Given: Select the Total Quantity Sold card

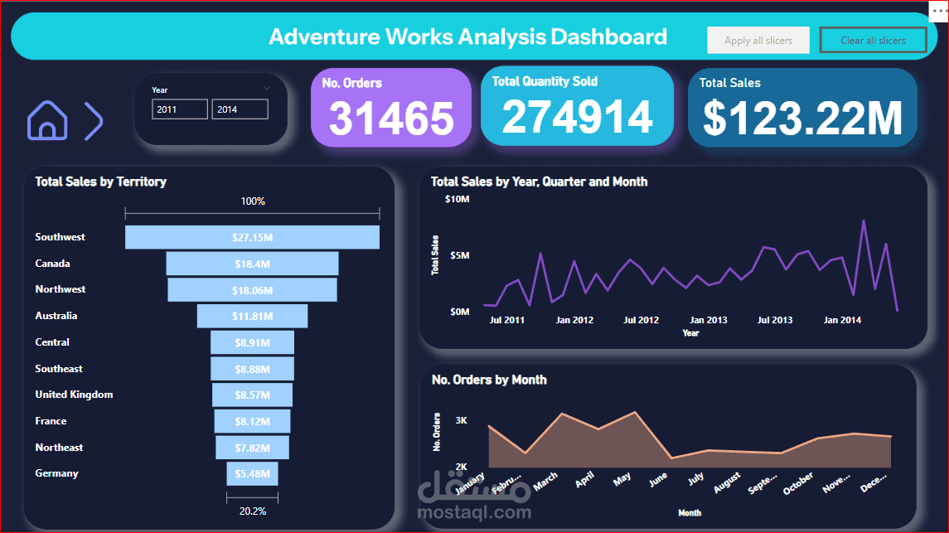Looking at the screenshot, I should click(578, 106).
